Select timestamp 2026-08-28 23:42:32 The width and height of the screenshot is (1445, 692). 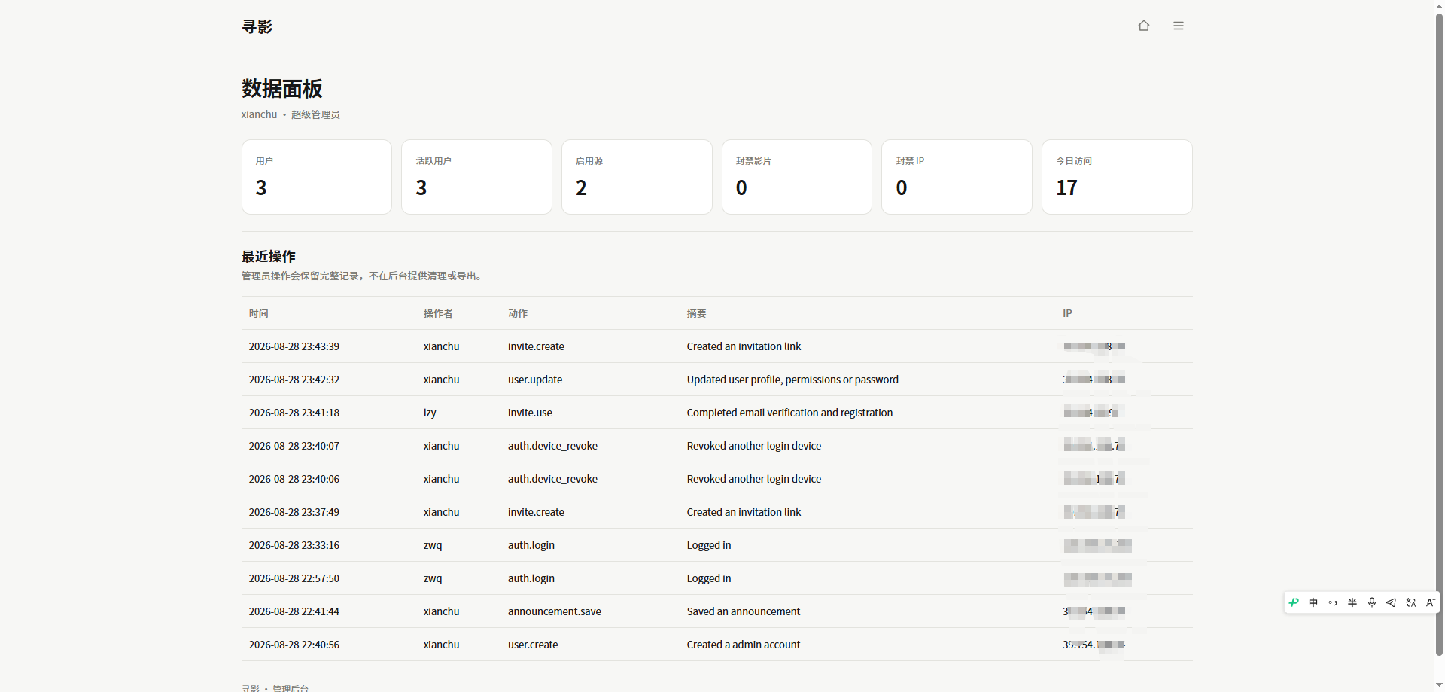pyautogui.click(x=294, y=380)
